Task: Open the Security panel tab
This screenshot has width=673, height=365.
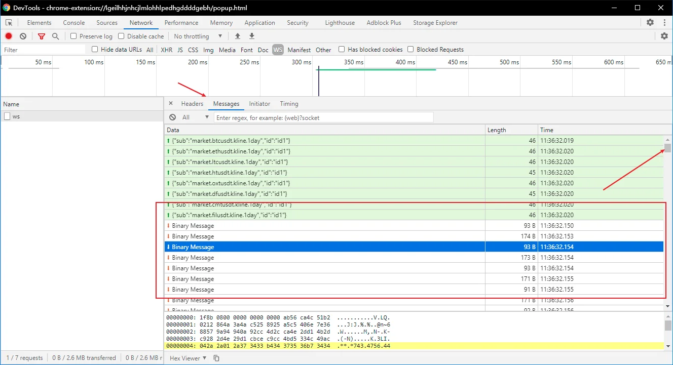Action: pyautogui.click(x=297, y=23)
